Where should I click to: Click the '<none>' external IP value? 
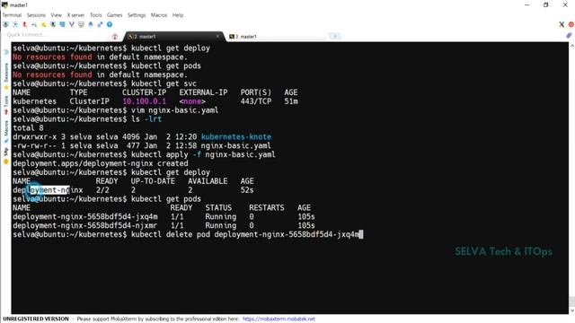pyautogui.click(x=192, y=101)
